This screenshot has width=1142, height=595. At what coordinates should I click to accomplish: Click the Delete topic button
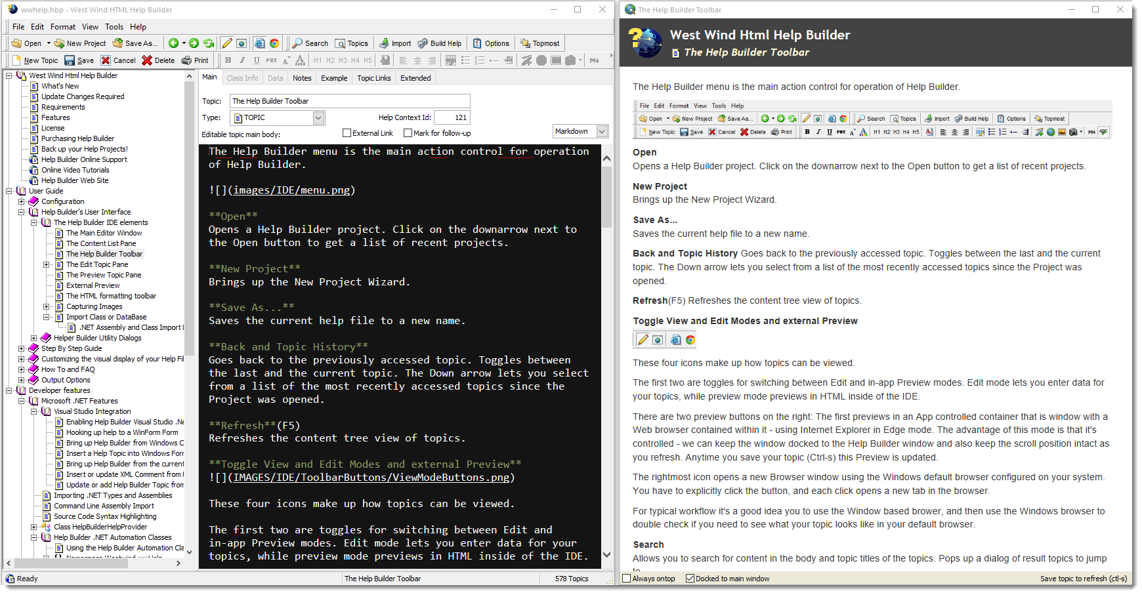158,60
